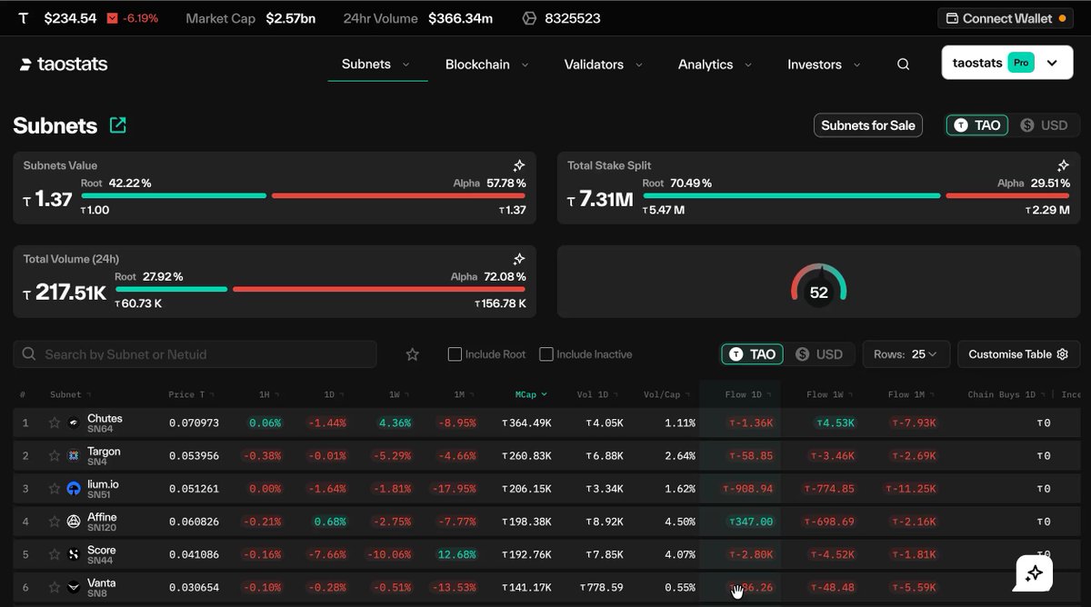Image resolution: width=1091 pixels, height=607 pixels.
Task: Sort table by 1W change column
Action: click(397, 394)
